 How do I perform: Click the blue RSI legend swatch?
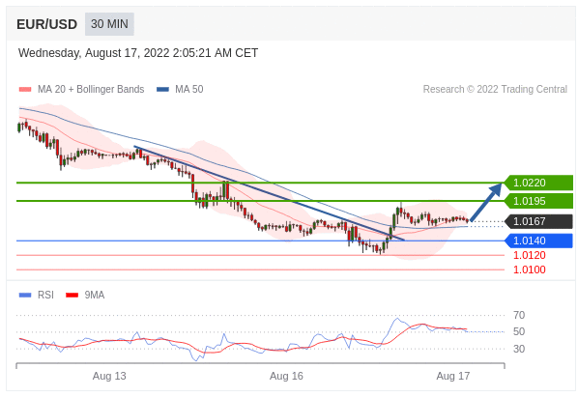[25, 295]
